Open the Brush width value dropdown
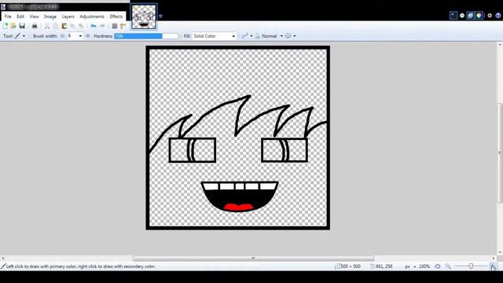 (x=80, y=36)
